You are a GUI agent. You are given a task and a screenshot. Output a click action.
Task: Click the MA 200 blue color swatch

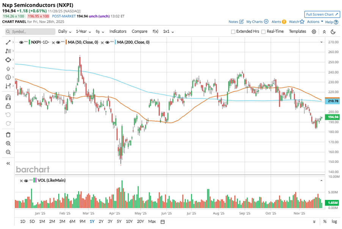[115, 42]
